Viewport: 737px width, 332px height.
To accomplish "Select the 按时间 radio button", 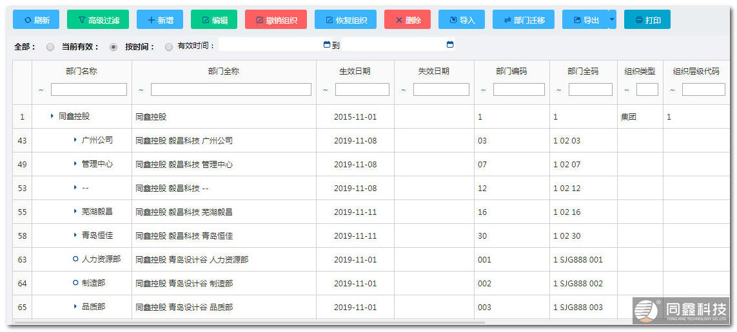I will pyautogui.click(x=169, y=47).
